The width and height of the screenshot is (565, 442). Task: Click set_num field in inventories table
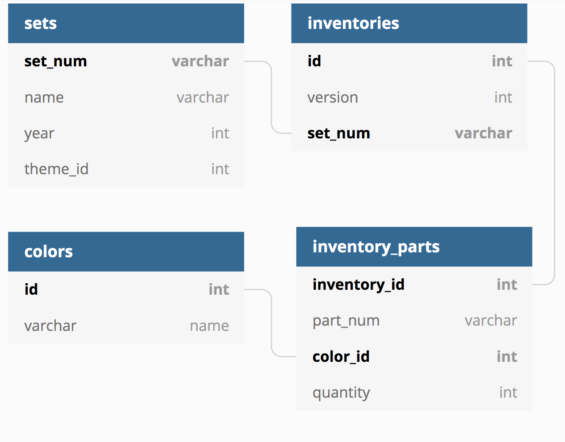point(409,133)
